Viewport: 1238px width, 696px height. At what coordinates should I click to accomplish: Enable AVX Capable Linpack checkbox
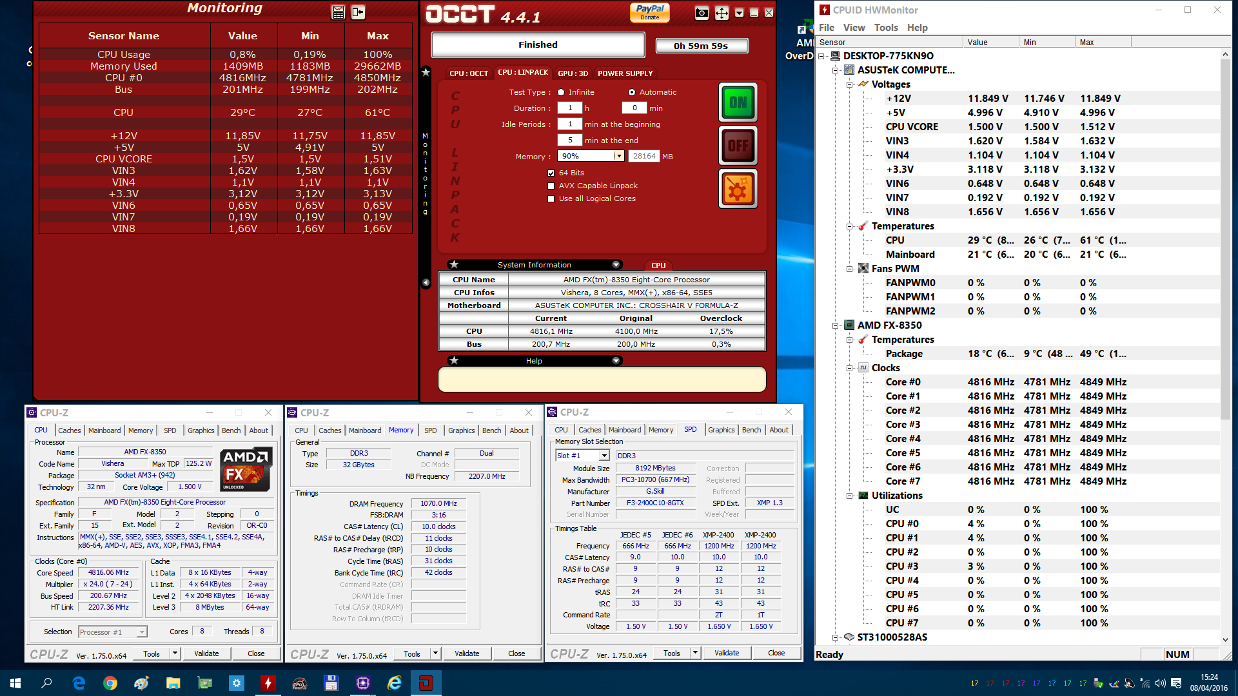pos(551,186)
